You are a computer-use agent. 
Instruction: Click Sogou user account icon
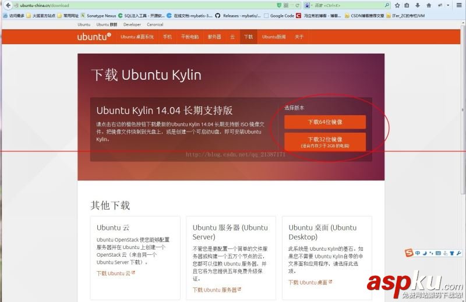click(x=445, y=253)
